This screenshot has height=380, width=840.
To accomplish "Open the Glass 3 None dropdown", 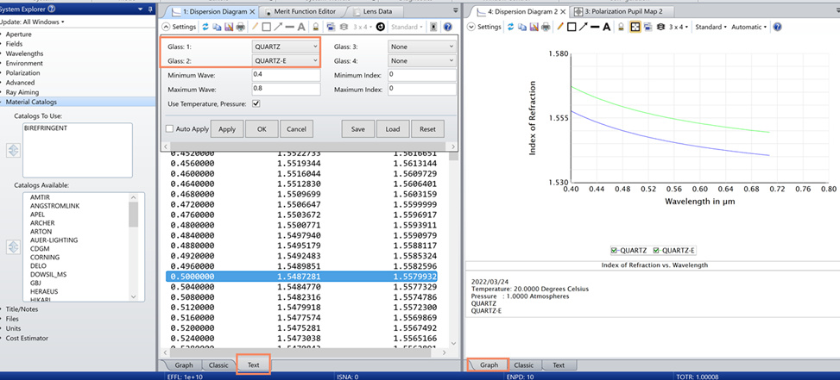I will [421, 47].
